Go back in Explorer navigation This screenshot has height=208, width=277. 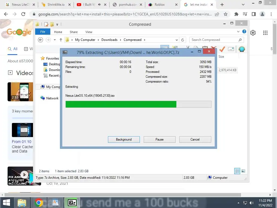(x=41, y=40)
